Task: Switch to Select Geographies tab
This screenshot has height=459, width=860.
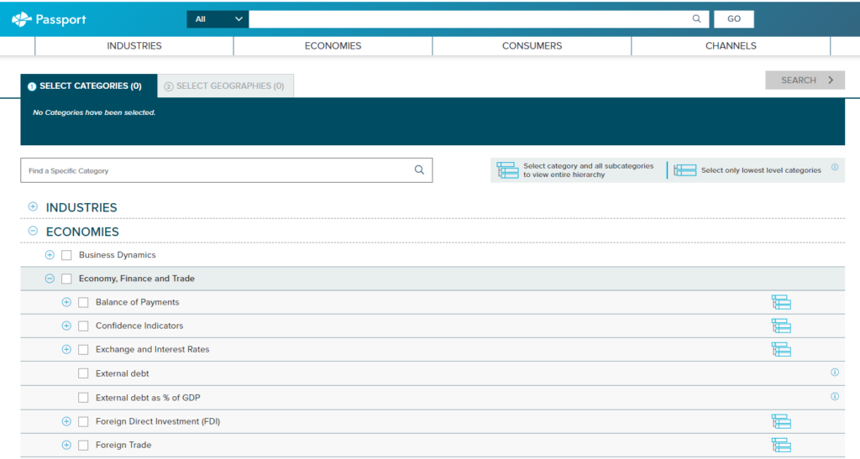Action: click(224, 86)
